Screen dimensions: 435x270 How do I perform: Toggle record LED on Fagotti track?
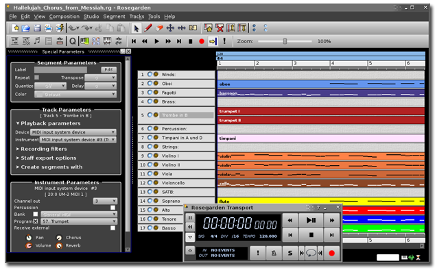tap(156, 93)
